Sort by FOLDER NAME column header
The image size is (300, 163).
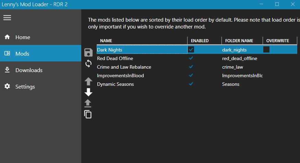[x=239, y=40]
